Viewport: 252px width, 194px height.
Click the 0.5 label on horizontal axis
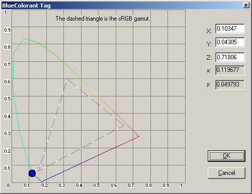(96, 185)
